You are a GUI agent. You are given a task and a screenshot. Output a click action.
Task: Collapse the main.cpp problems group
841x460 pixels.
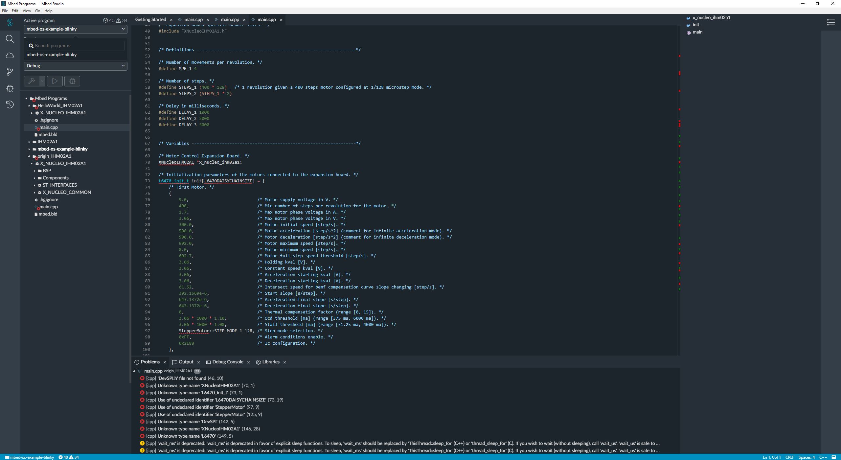(x=134, y=371)
